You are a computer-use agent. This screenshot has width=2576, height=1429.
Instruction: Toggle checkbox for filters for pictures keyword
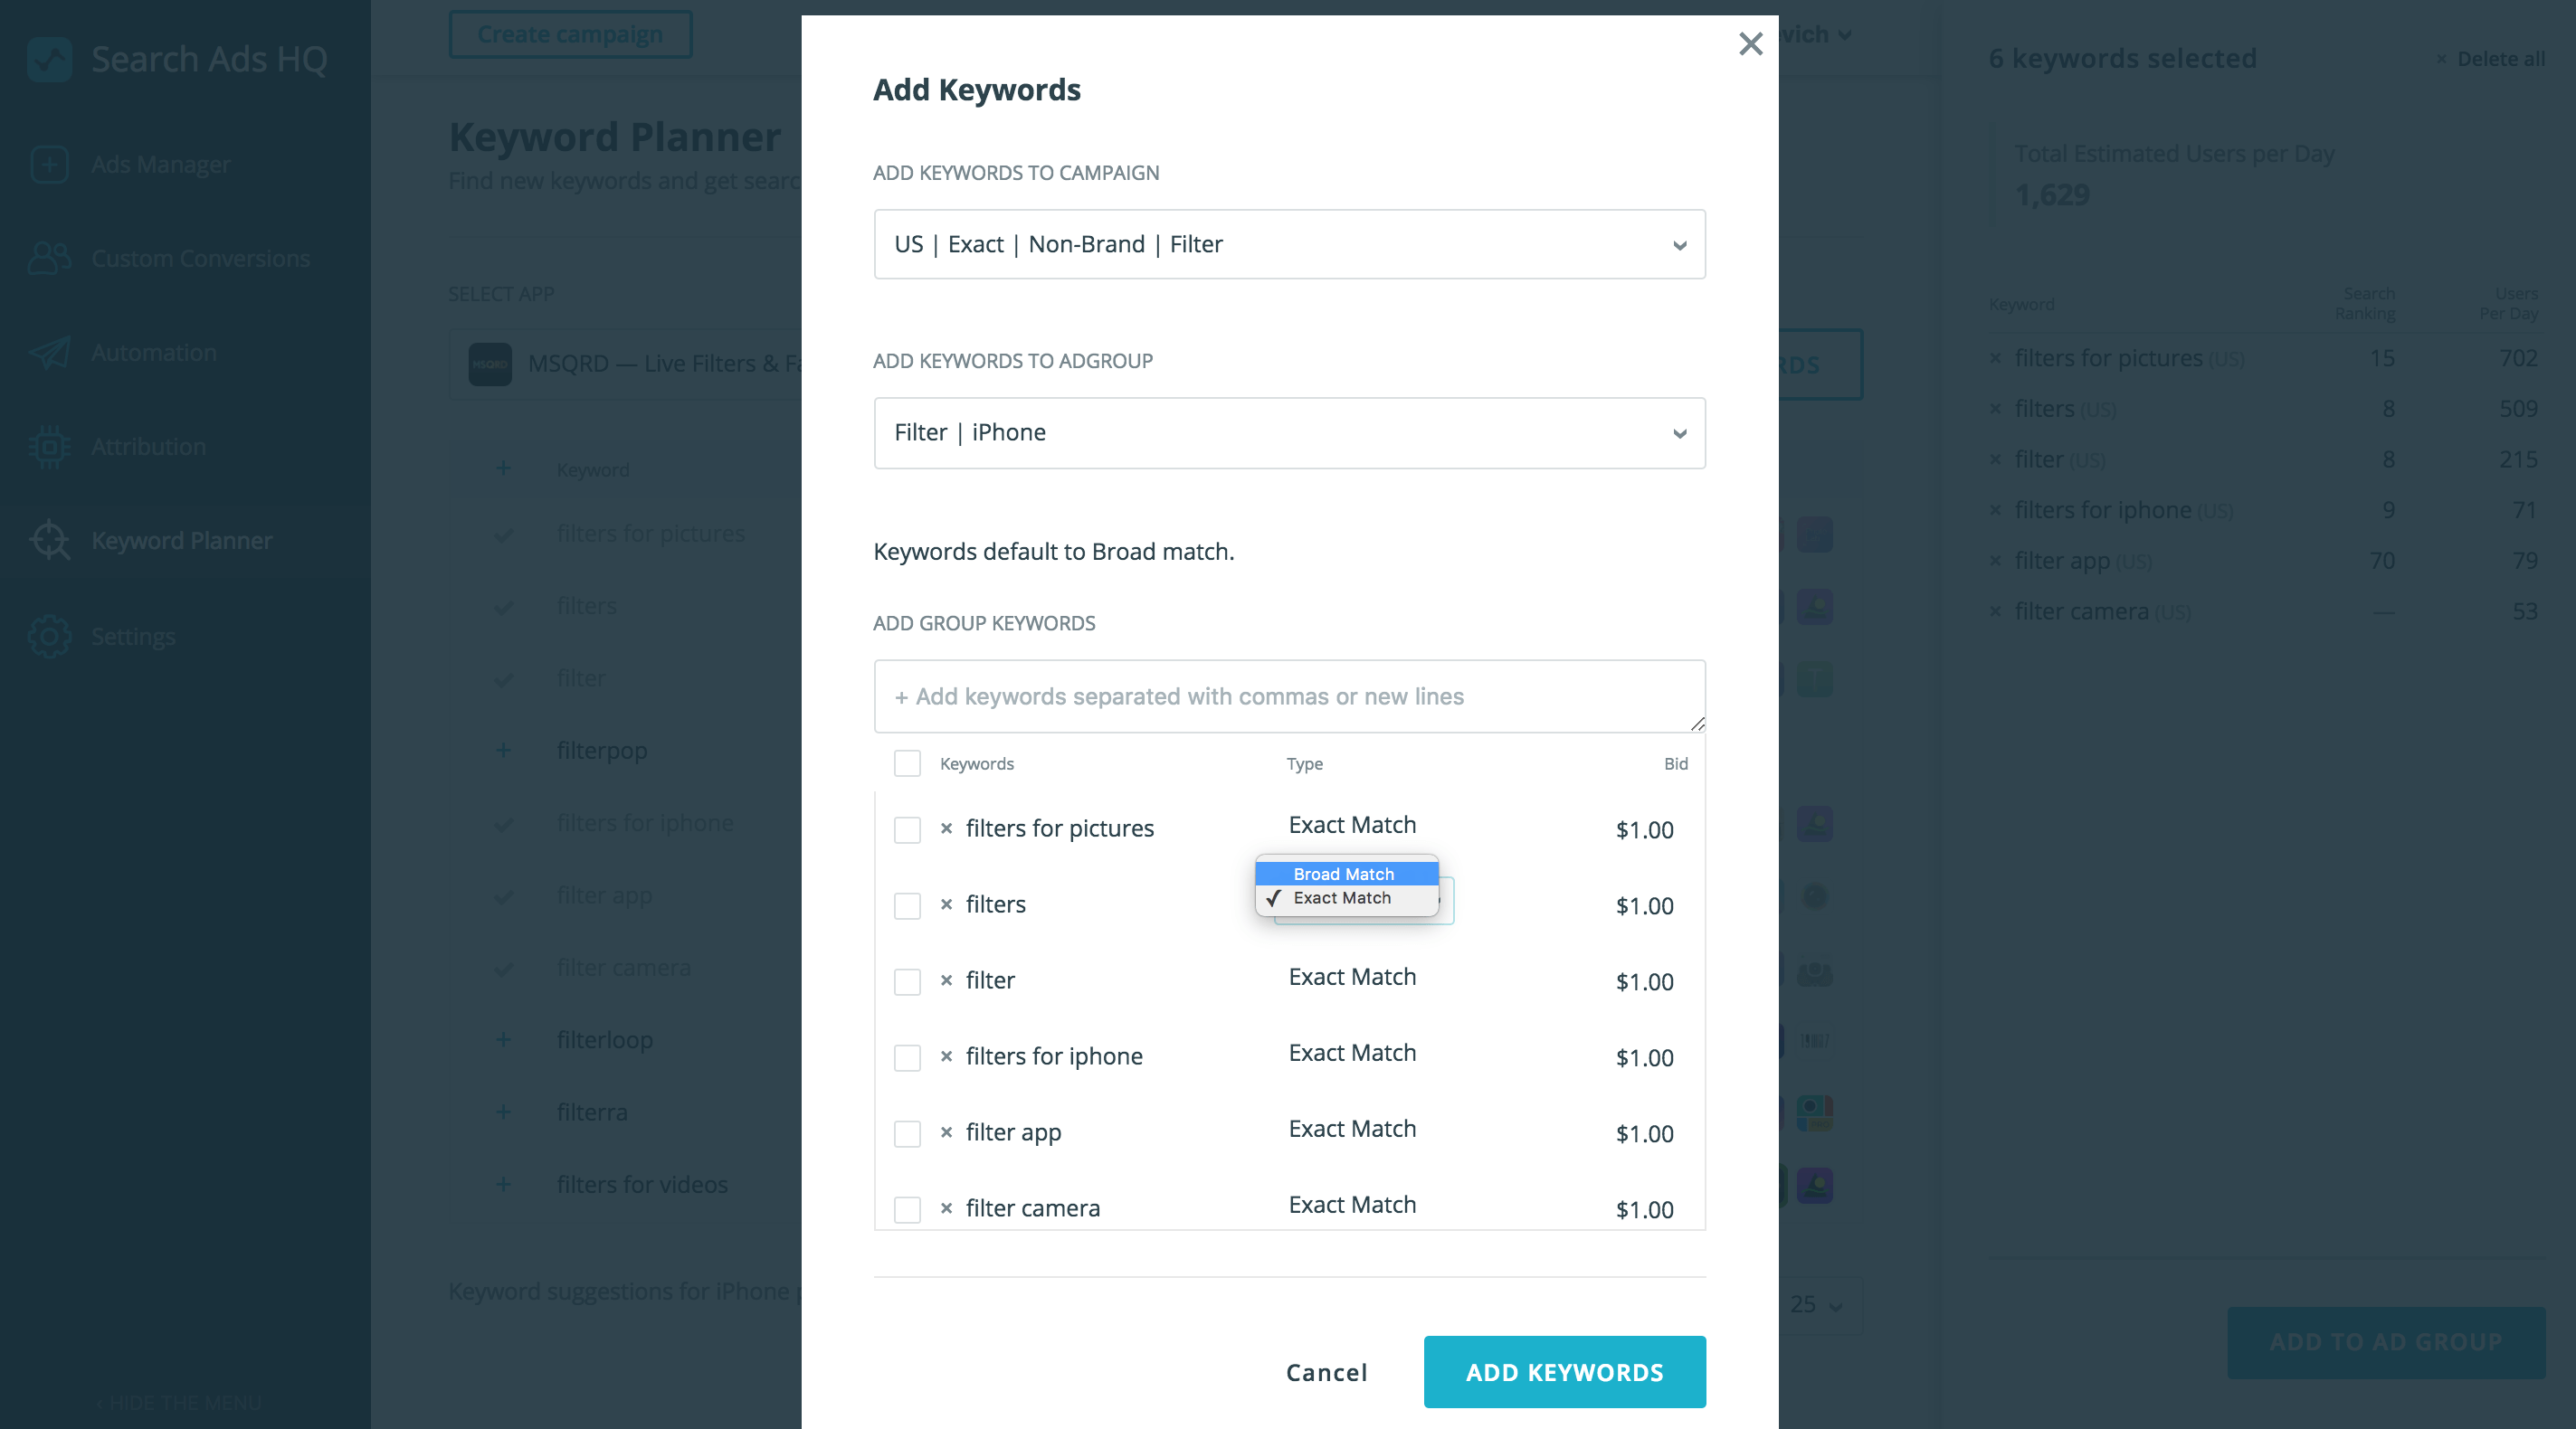coord(907,828)
